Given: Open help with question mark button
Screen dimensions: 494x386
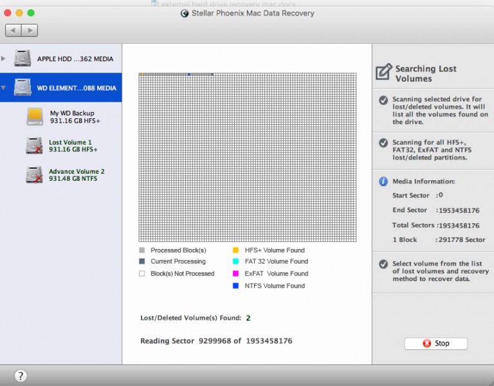Looking at the screenshot, I should 21,376.
